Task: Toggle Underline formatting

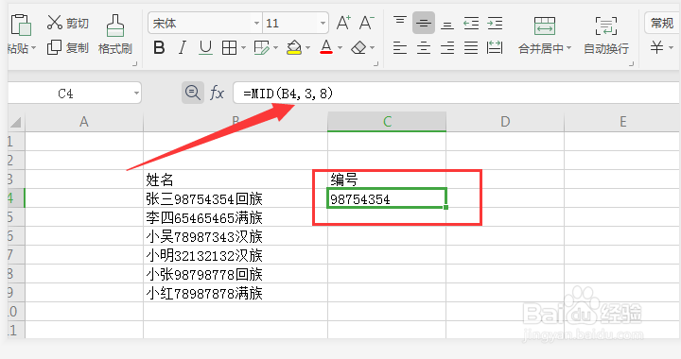Action: tap(205, 47)
